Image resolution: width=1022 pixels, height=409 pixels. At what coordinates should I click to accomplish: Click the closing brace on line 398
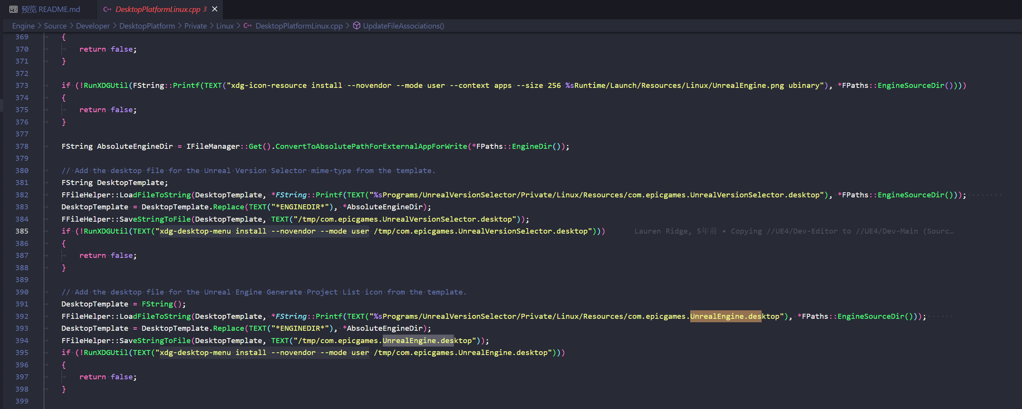63,389
